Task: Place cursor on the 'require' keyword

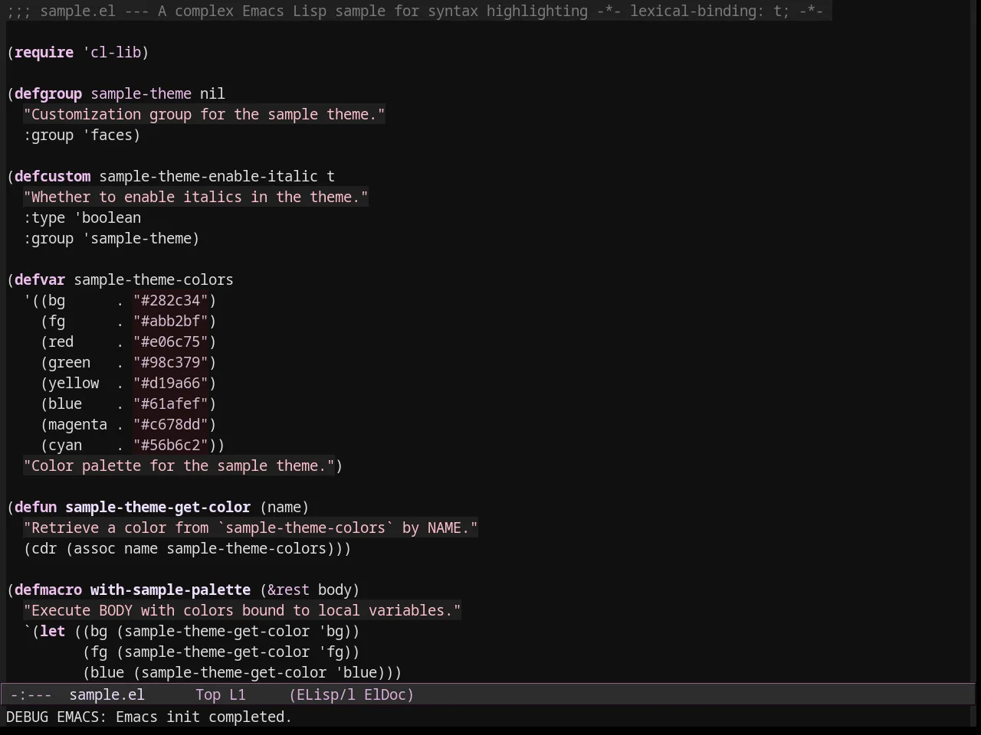Action: pyautogui.click(x=44, y=52)
